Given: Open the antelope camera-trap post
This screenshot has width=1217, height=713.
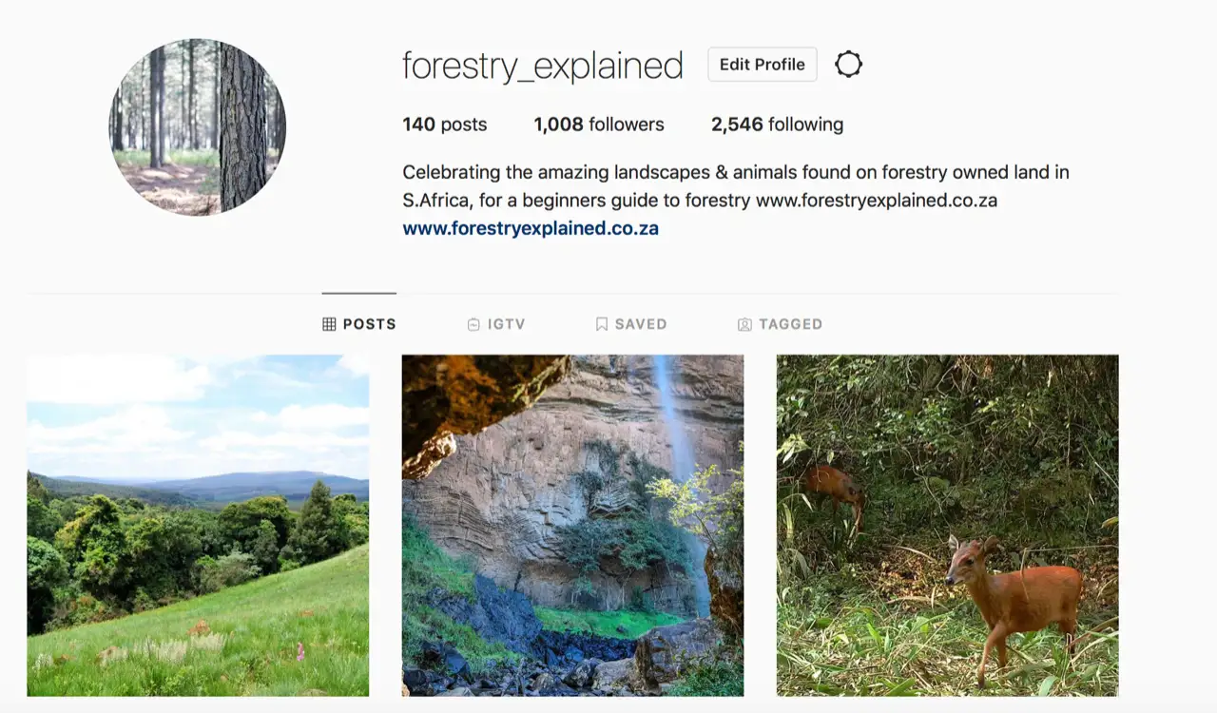Looking at the screenshot, I should pyautogui.click(x=947, y=526).
